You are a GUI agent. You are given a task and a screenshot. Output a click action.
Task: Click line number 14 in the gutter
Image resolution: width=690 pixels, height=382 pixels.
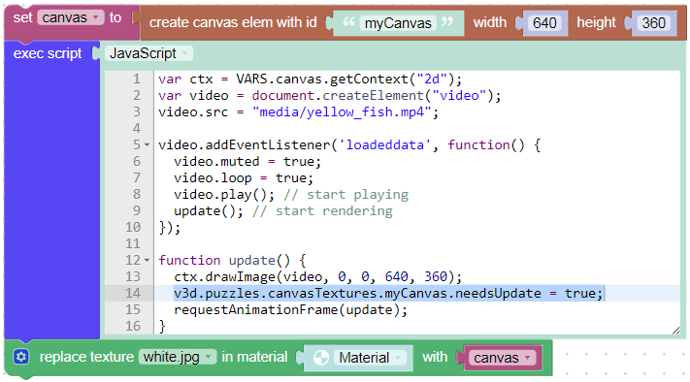click(x=133, y=293)
